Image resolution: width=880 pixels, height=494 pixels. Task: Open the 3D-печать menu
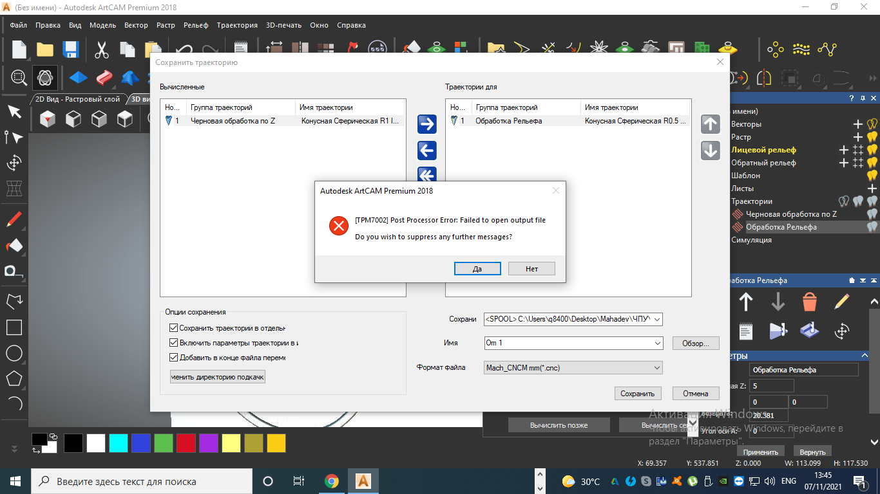[283, 25]
